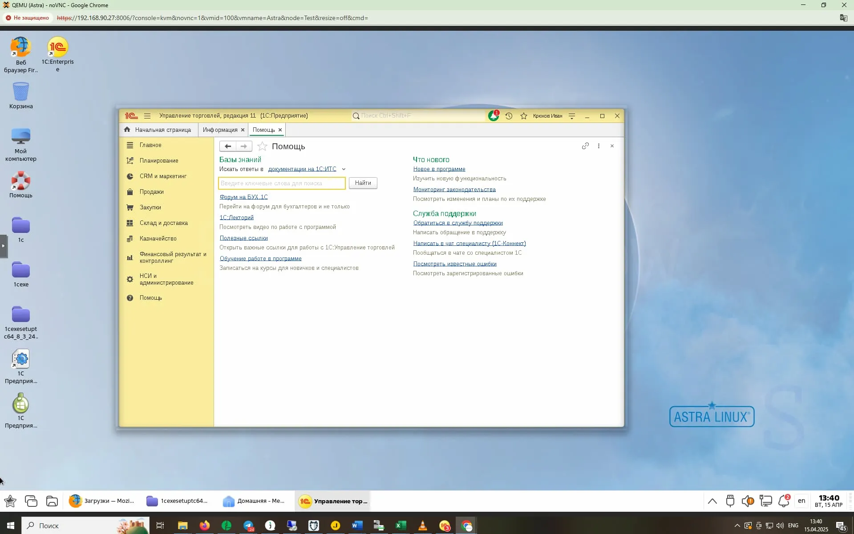The width and height of the screenshot is (854, 534).
Task: Open Мониторинг законодательства link
Action: tap(454, 190)
